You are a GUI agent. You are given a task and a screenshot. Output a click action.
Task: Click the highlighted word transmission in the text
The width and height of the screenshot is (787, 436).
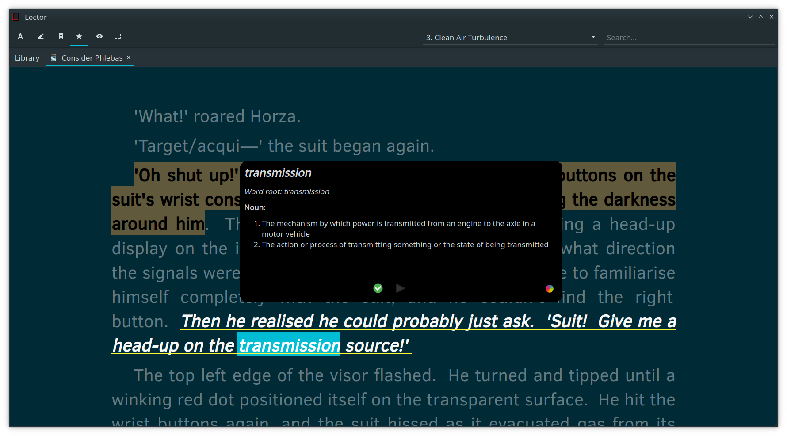[x=289, y=345]
